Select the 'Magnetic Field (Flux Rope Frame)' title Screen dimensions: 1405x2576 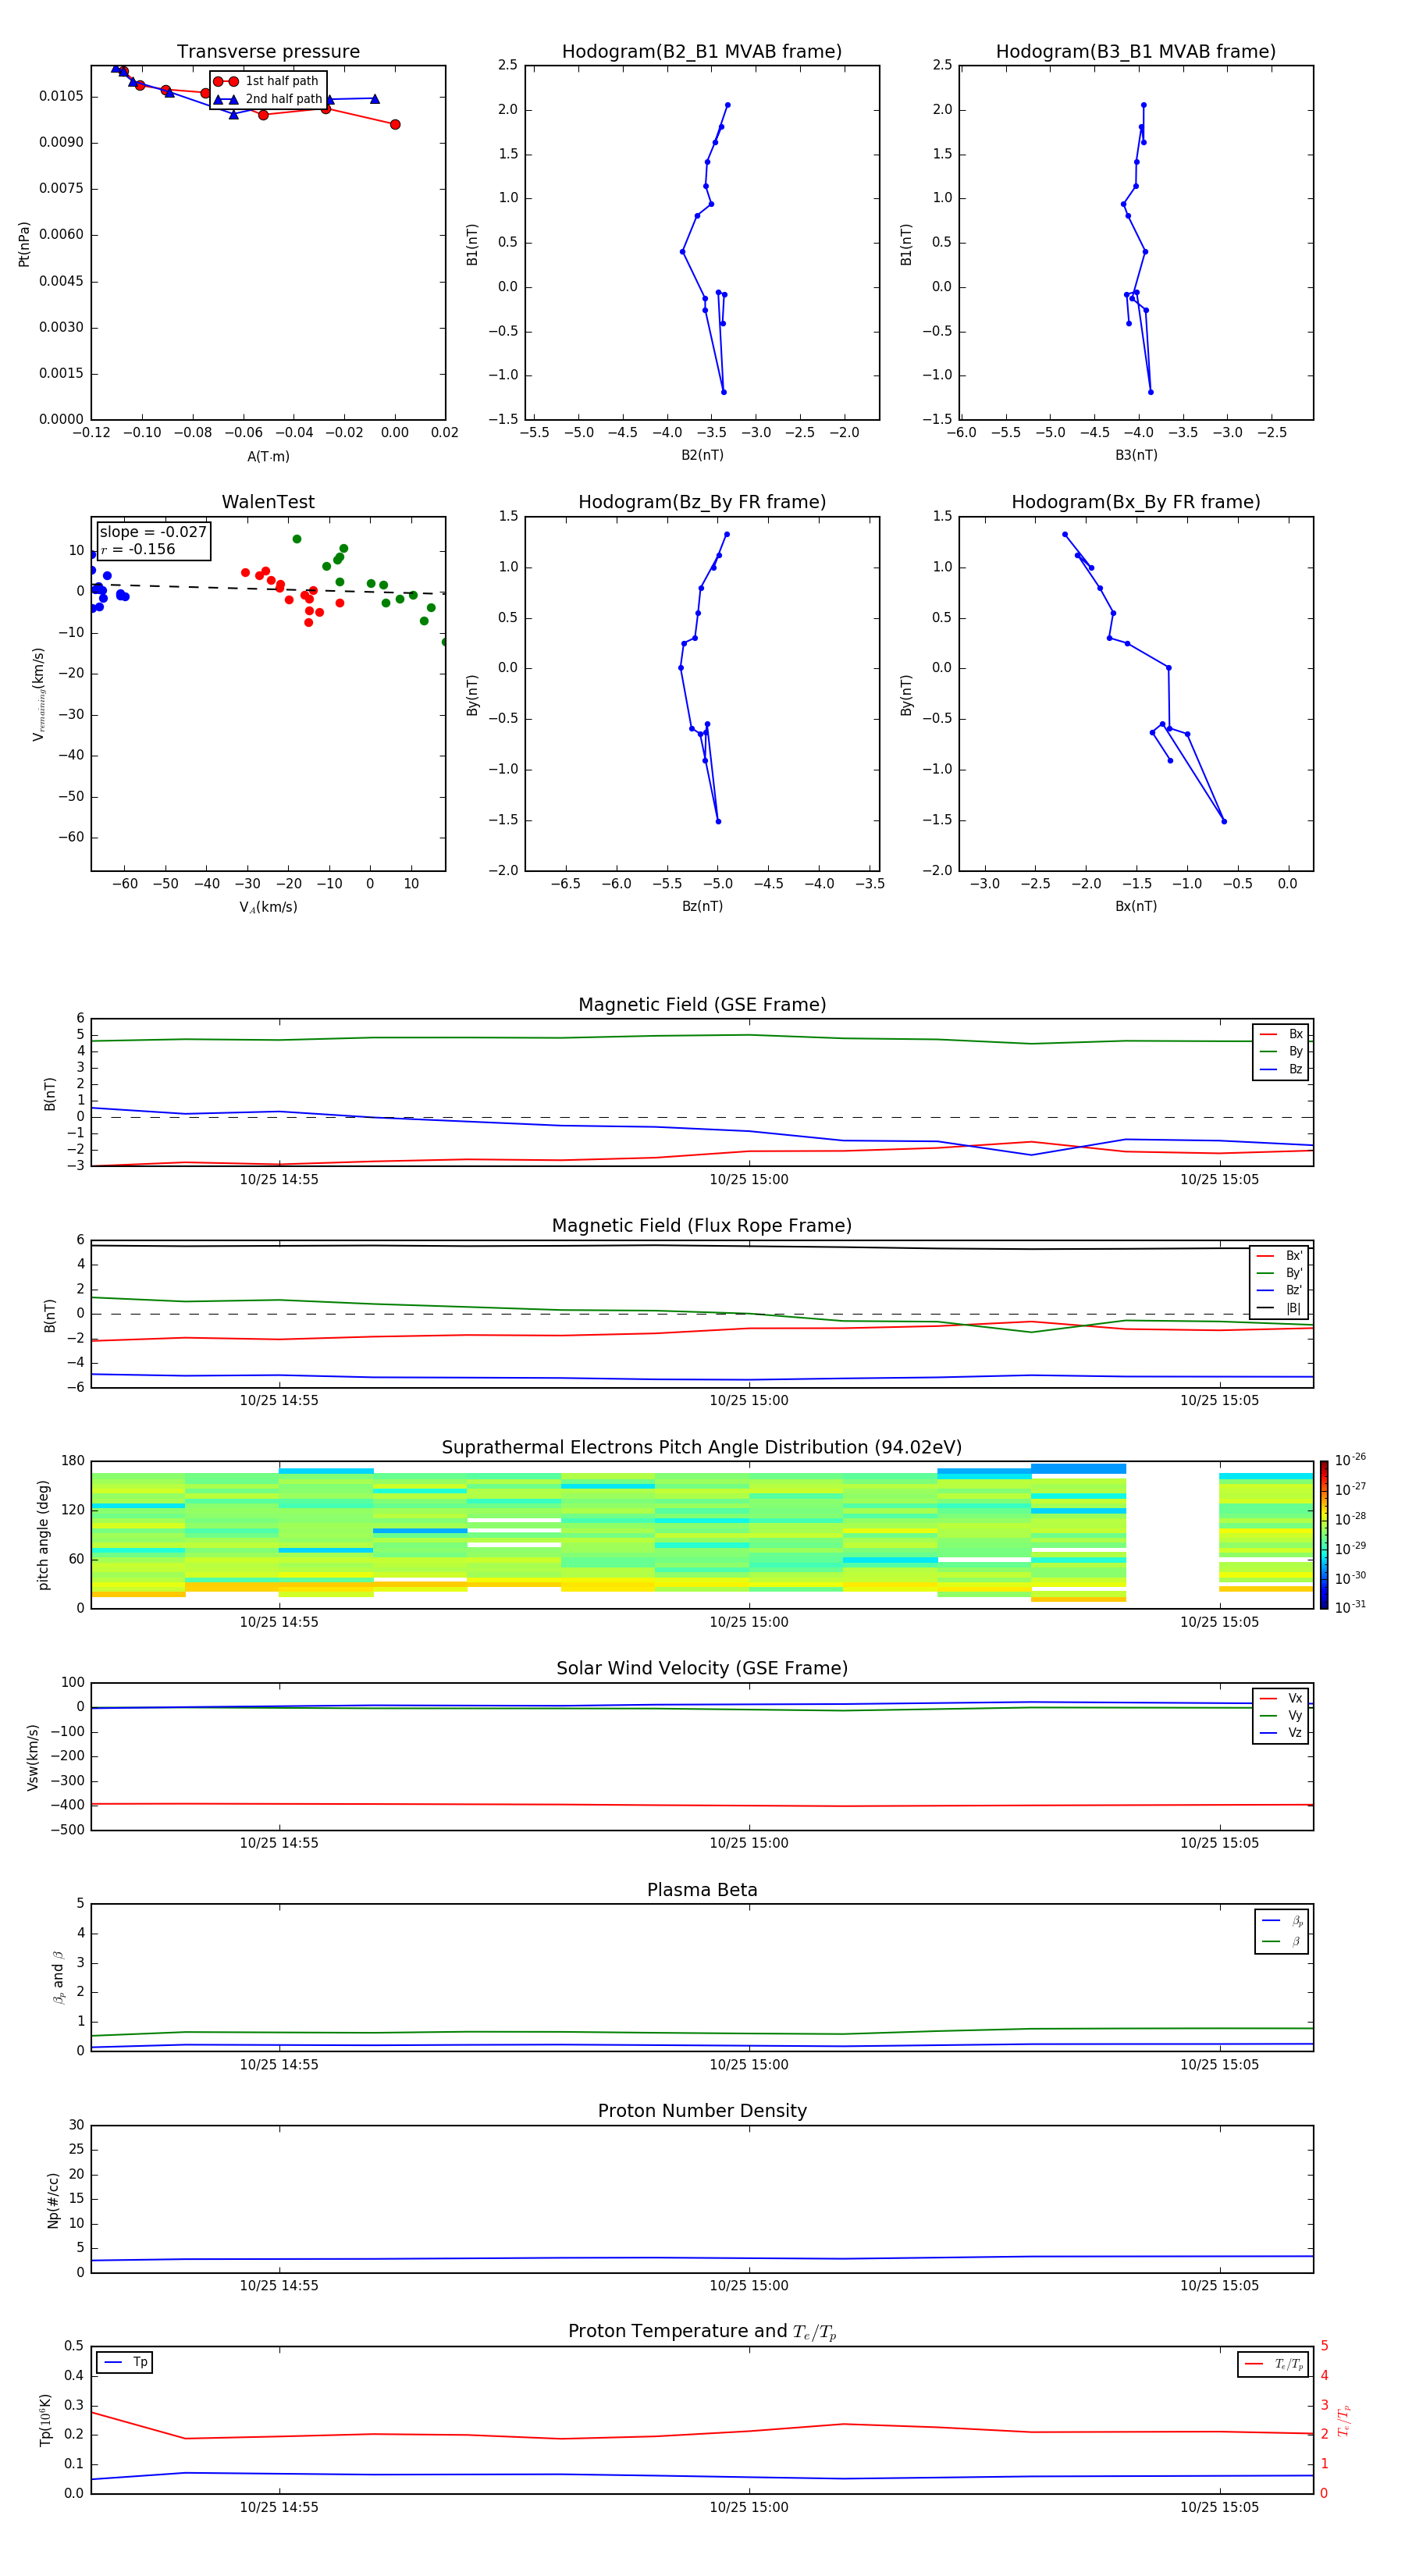tap(702, 1226)
